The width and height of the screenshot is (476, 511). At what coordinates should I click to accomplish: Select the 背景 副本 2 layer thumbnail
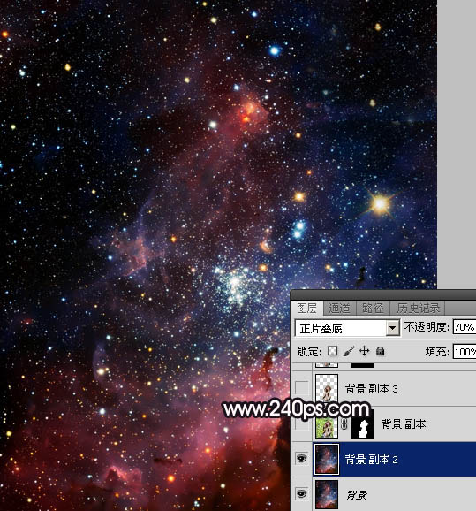click(x=327, y=460)
